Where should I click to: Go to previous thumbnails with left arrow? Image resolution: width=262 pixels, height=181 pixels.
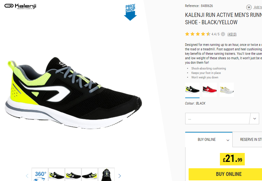point(27,176)
